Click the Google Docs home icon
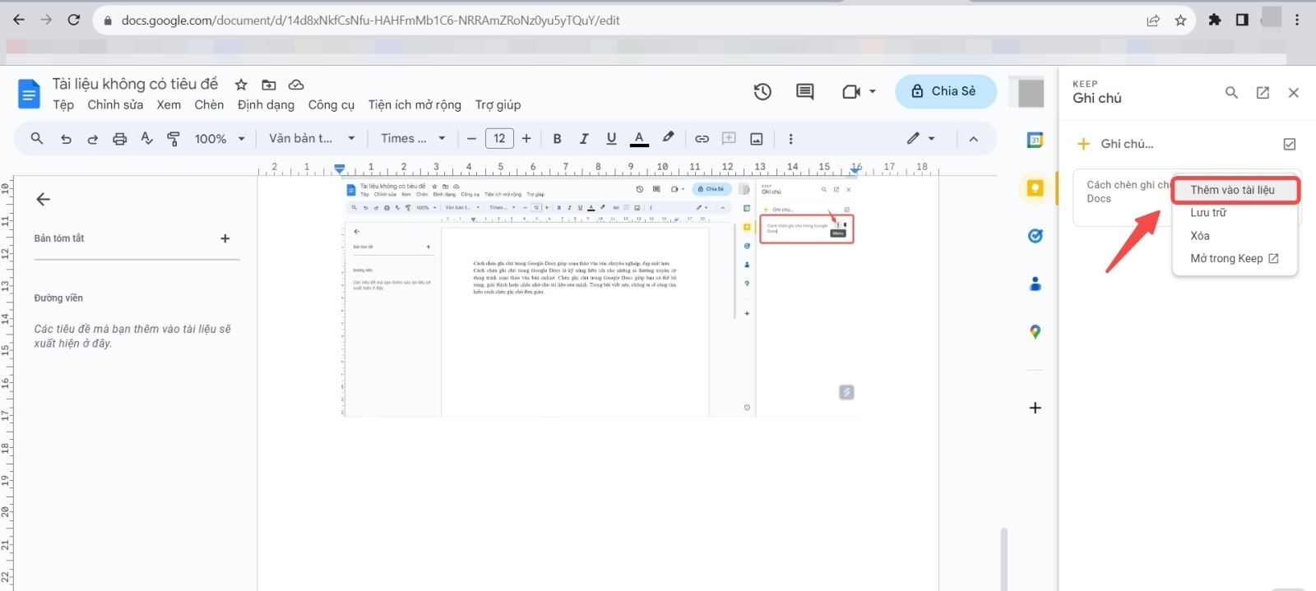Screen dimensions: 1316x591 [29, 95]
